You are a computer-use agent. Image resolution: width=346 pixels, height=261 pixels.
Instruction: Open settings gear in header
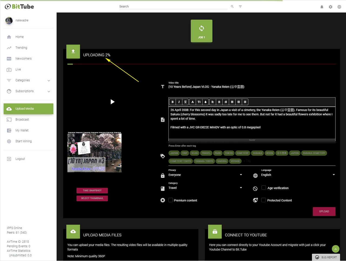click(331, 7)
